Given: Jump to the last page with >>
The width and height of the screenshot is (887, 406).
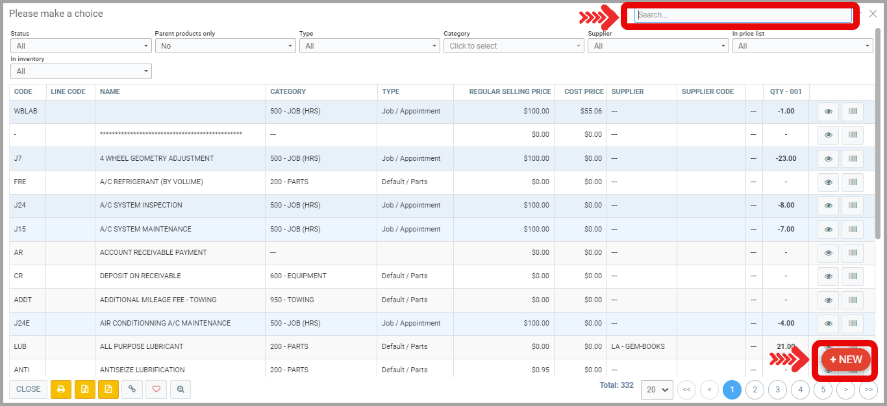Looking at the screenshot, I should tap(868, 390).
